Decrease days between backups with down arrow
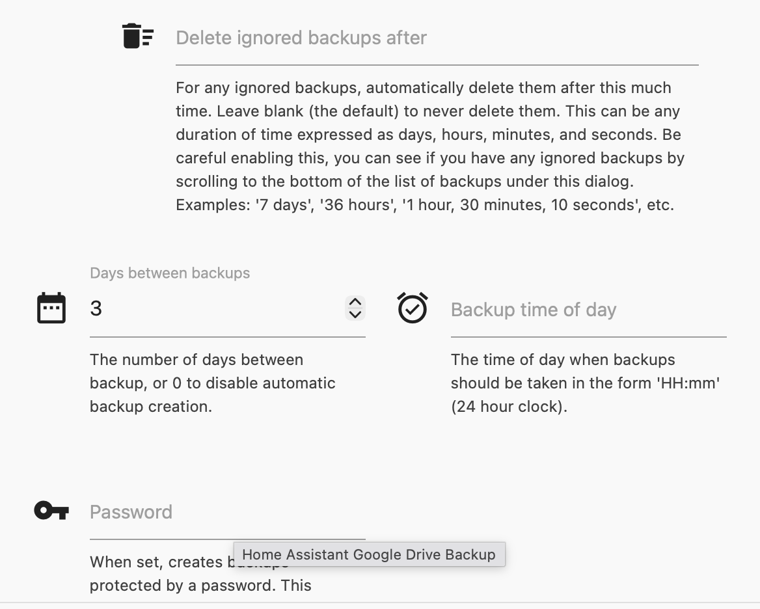Image resolution: width=760 pixels, height=609 pixels. [355, 314]
